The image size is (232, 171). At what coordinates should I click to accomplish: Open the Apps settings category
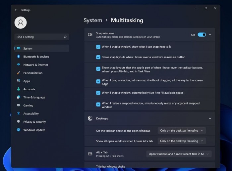(27, 81)
